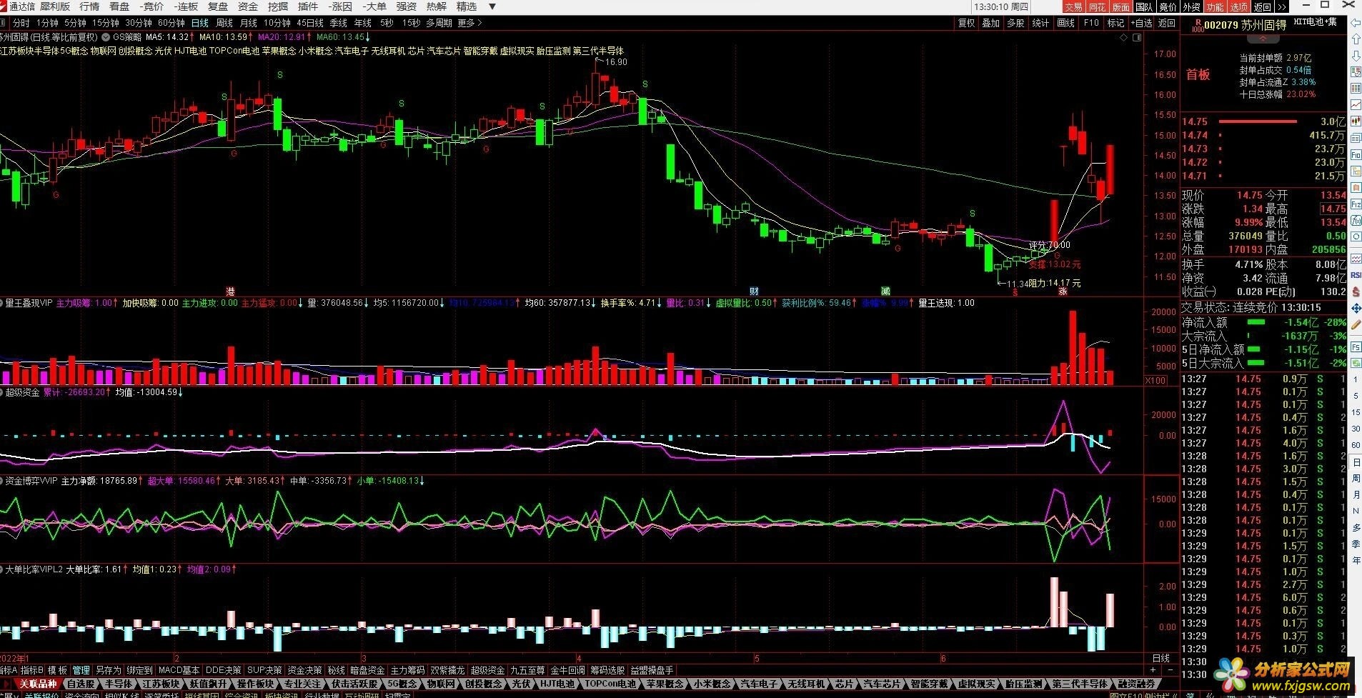Image resolution: width=1362 pixels, height=698 pixels.
Task: Select the pencil drawing tool icon
Action: pos(1356,324)
